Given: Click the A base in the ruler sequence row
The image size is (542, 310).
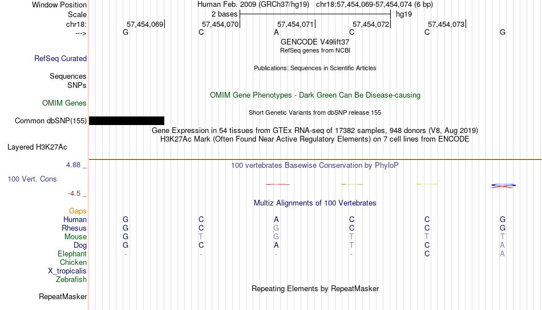Looking at the screenshot, I should click(x=276, y=32).
